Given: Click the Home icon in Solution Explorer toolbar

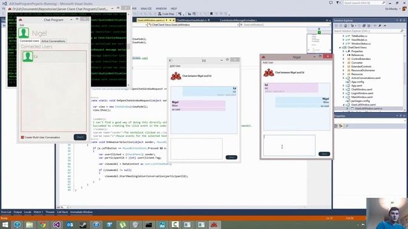Looking at the screenshot, I should pos(346,25).
